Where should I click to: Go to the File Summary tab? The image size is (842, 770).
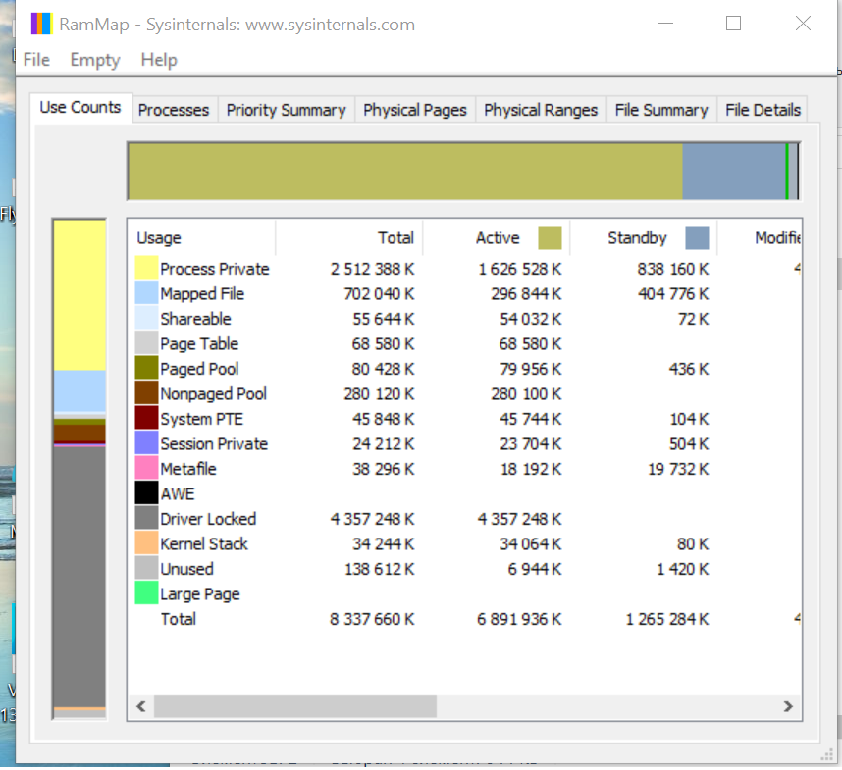coord(660,110)
